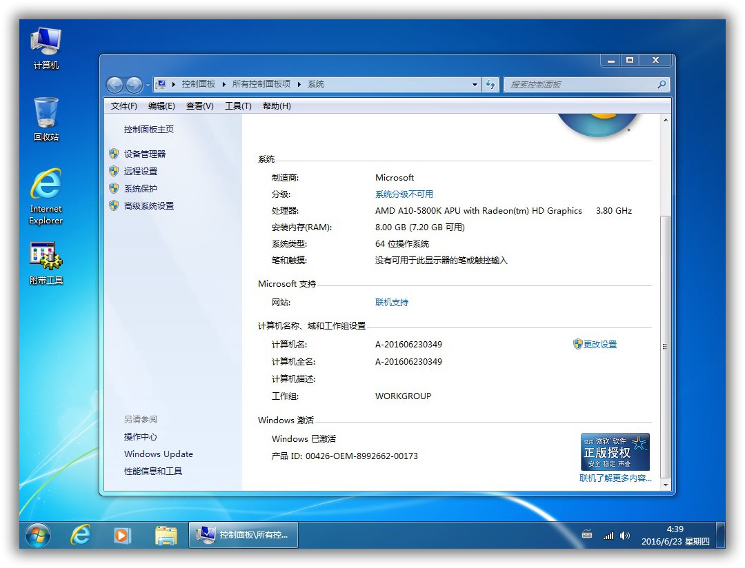Click the 正版授权 genuine software badge
745x568 pixels.
click(615, 452)
